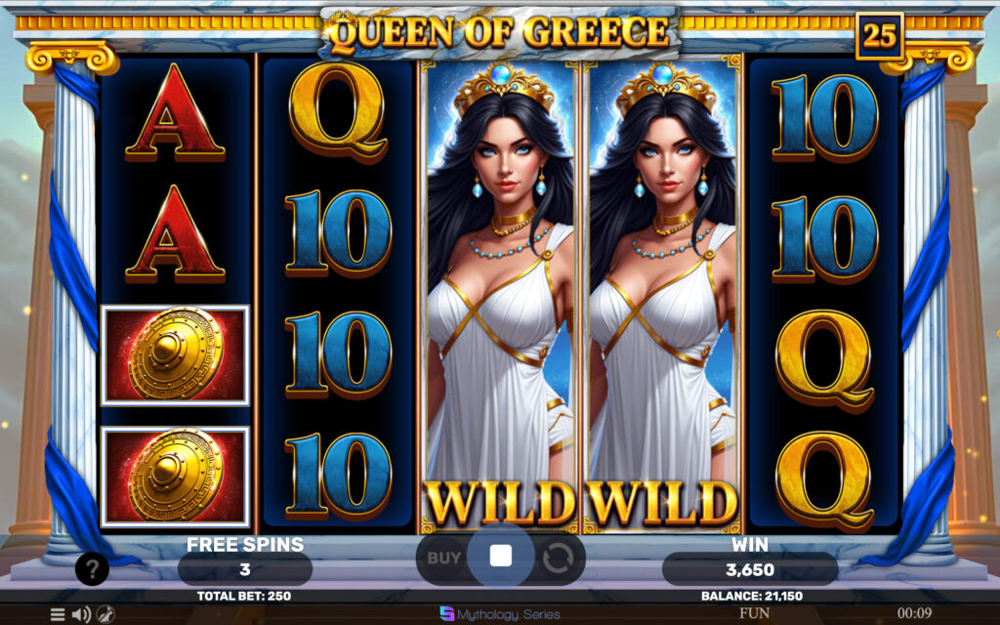The height and width of the screenshot is (625, 1000).
Task: Click the Mythology Series logo
Action: (x=500, y=614)
